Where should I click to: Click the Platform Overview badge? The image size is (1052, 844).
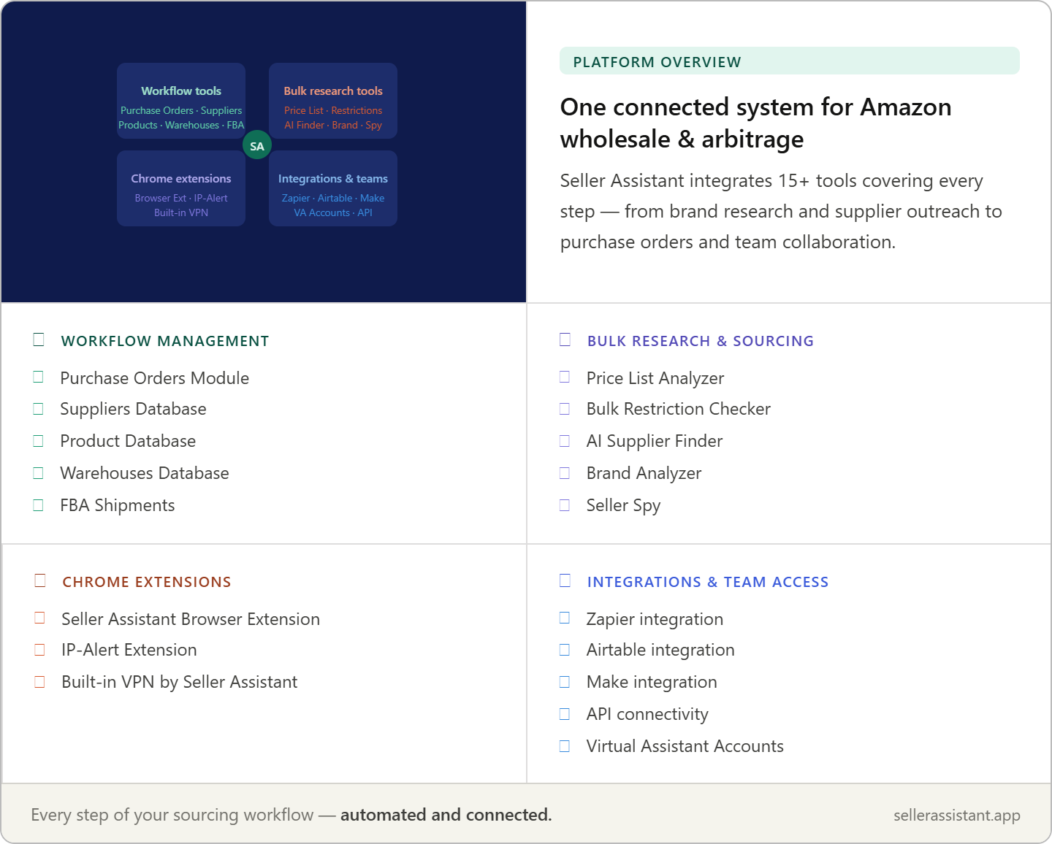pos(790,61)
